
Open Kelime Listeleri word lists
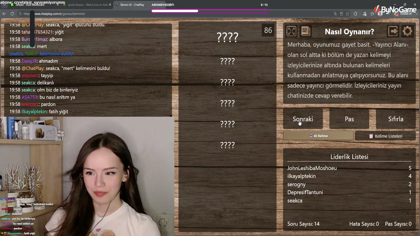[x=385, y=136]
